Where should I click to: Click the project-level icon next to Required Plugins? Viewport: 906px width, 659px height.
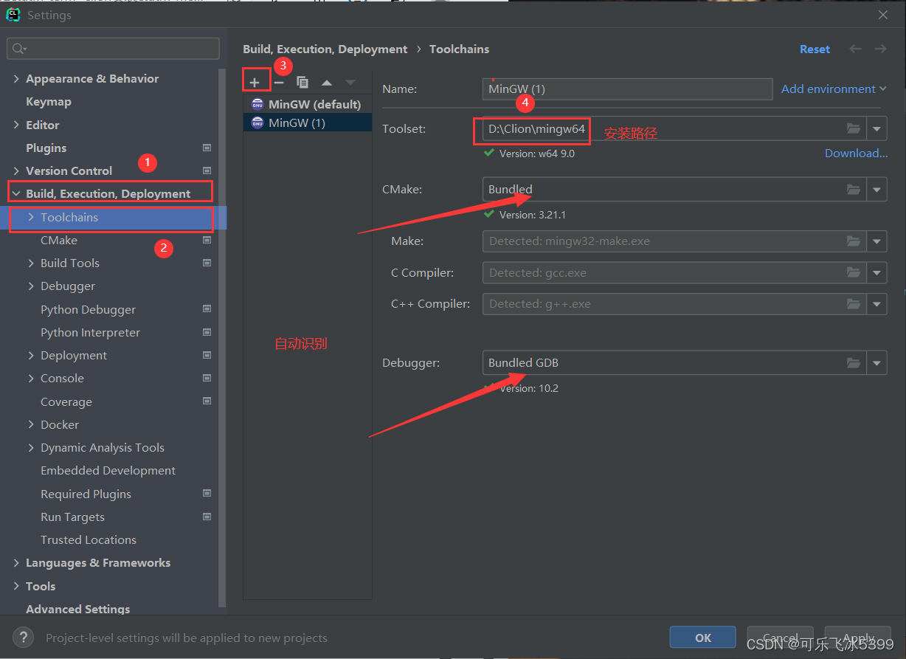tap(207, 494)
